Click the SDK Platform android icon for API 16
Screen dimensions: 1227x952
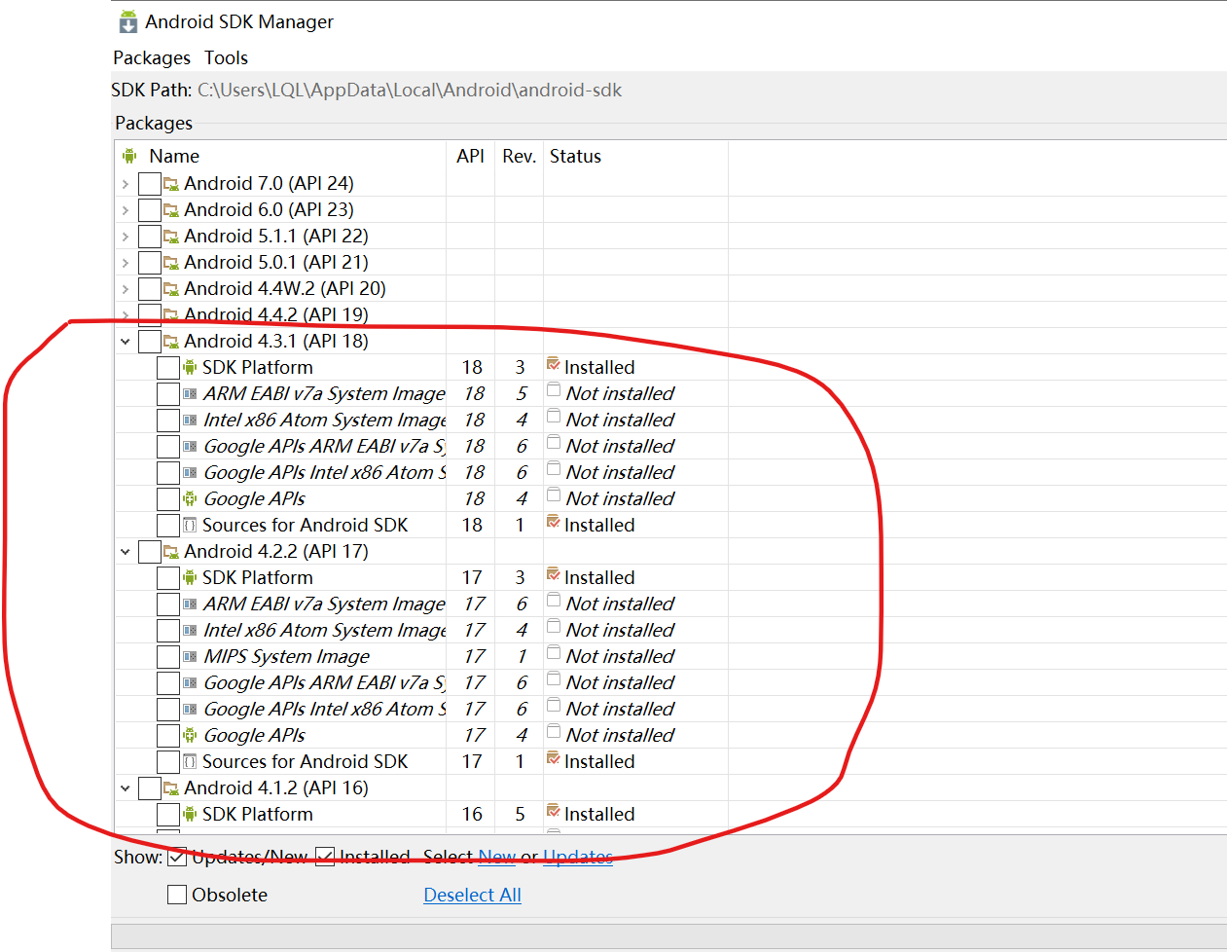190,814
